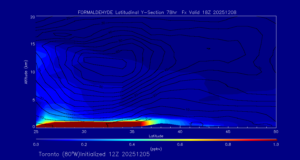Image resolution: width=300 pixels, height=160 pixels.
Task: Click altitude tick label 15 on y-axis
Action: [32, 44]
